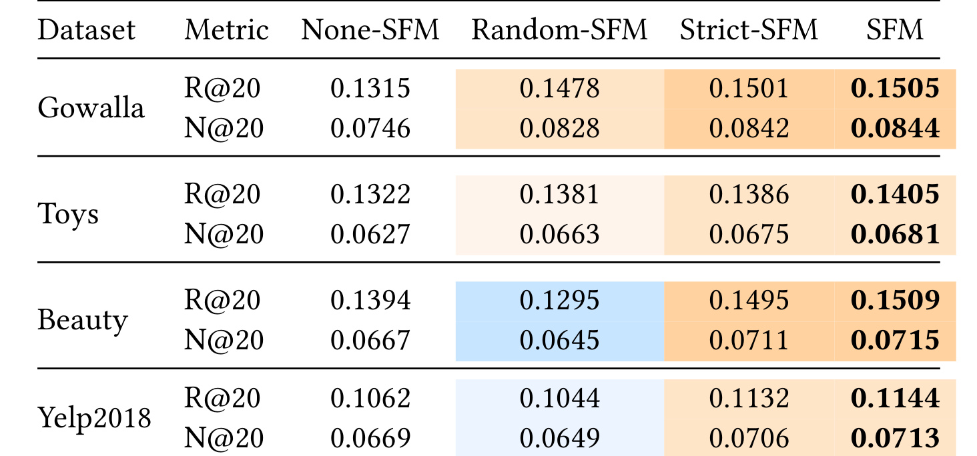Select the blue cell showing 0.1295
This screenshot has width=977, height=456.
(x=559, y=301)
